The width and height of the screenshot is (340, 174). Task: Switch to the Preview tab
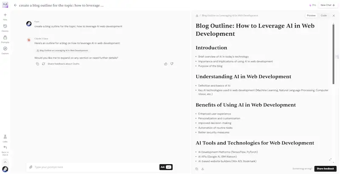point(311,15)
